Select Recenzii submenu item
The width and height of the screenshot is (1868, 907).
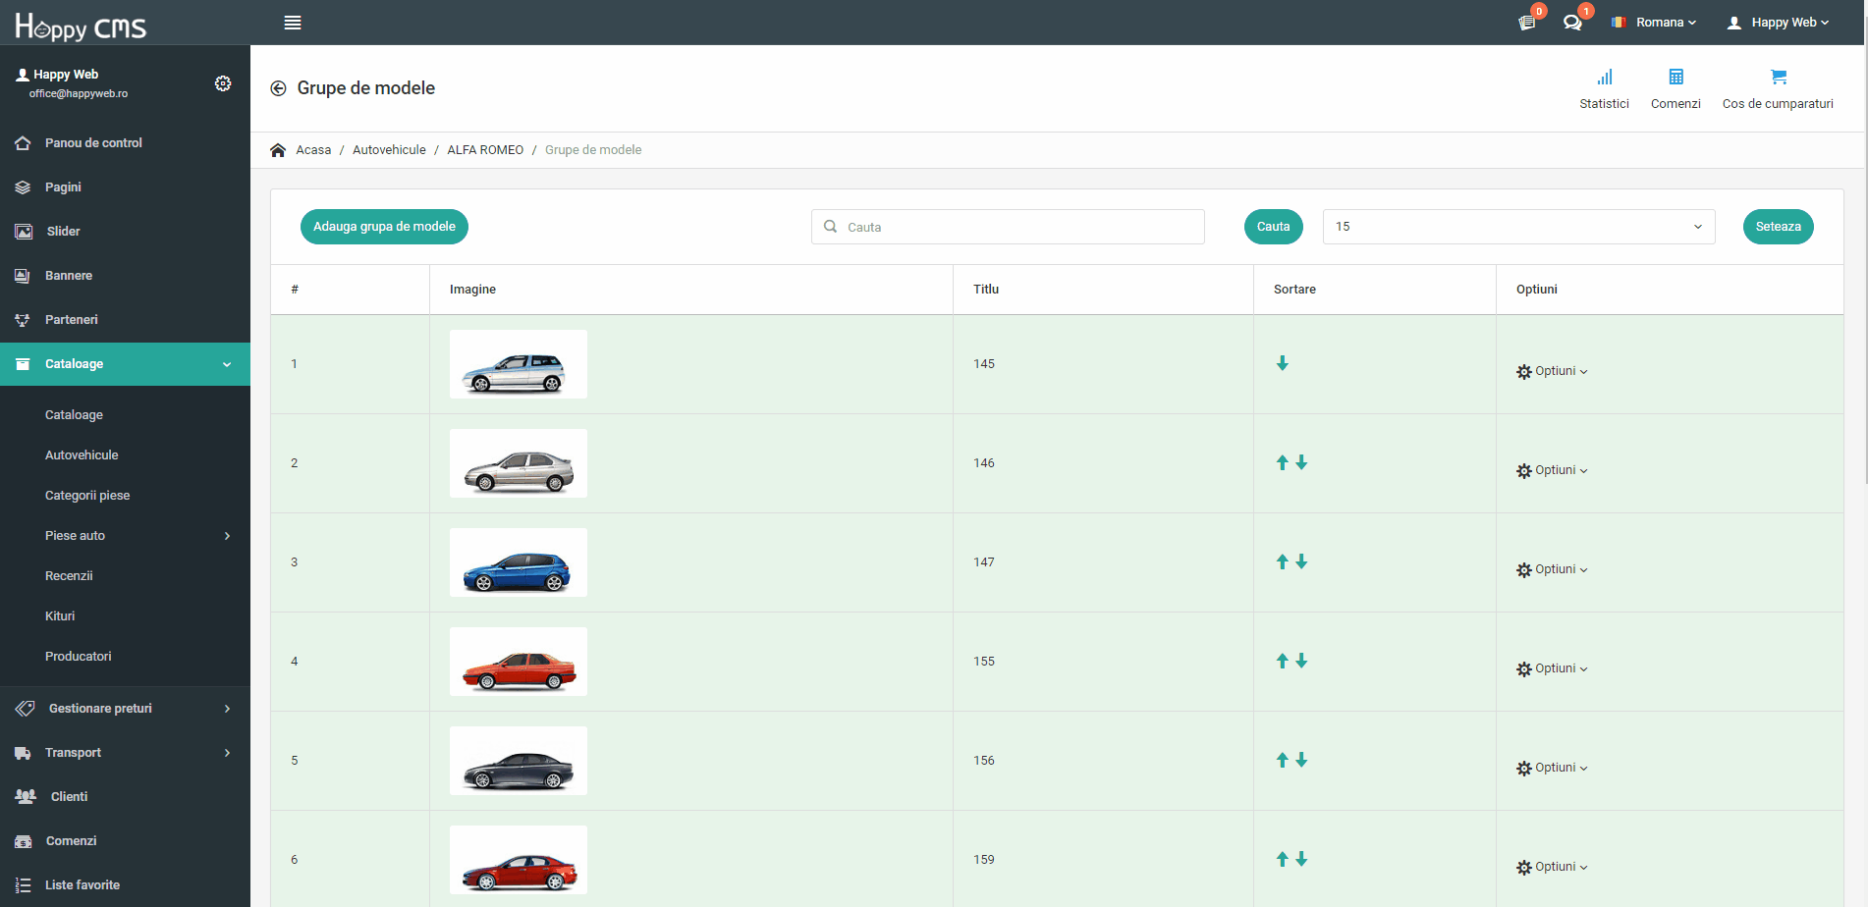69,576
